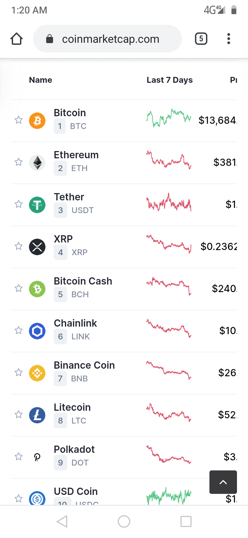View the XRP 7-day price sparkline
The height and width of the screenshot is (538, 248).
(169, 244)
